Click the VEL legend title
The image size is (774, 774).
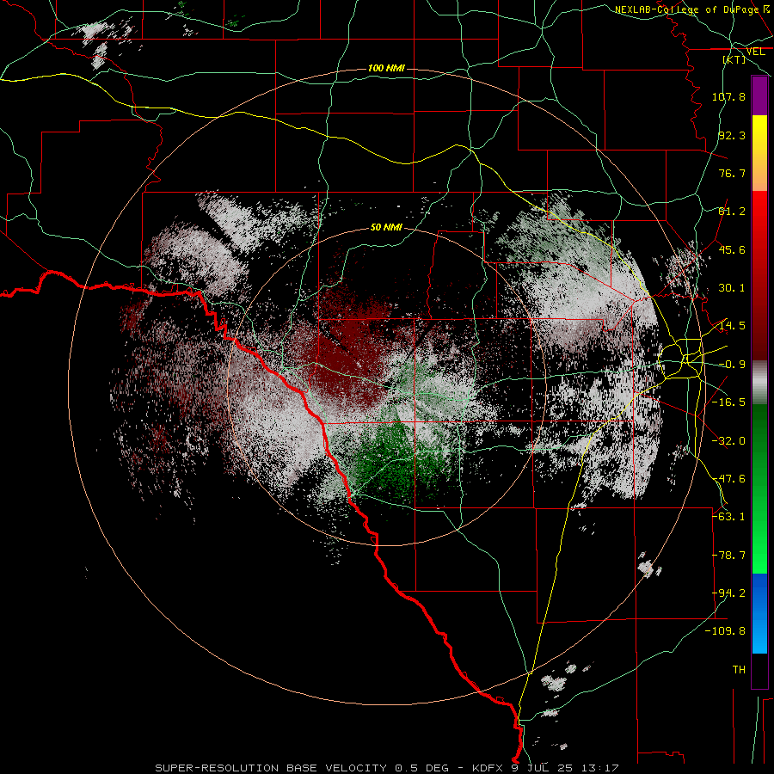pos(755,52)
